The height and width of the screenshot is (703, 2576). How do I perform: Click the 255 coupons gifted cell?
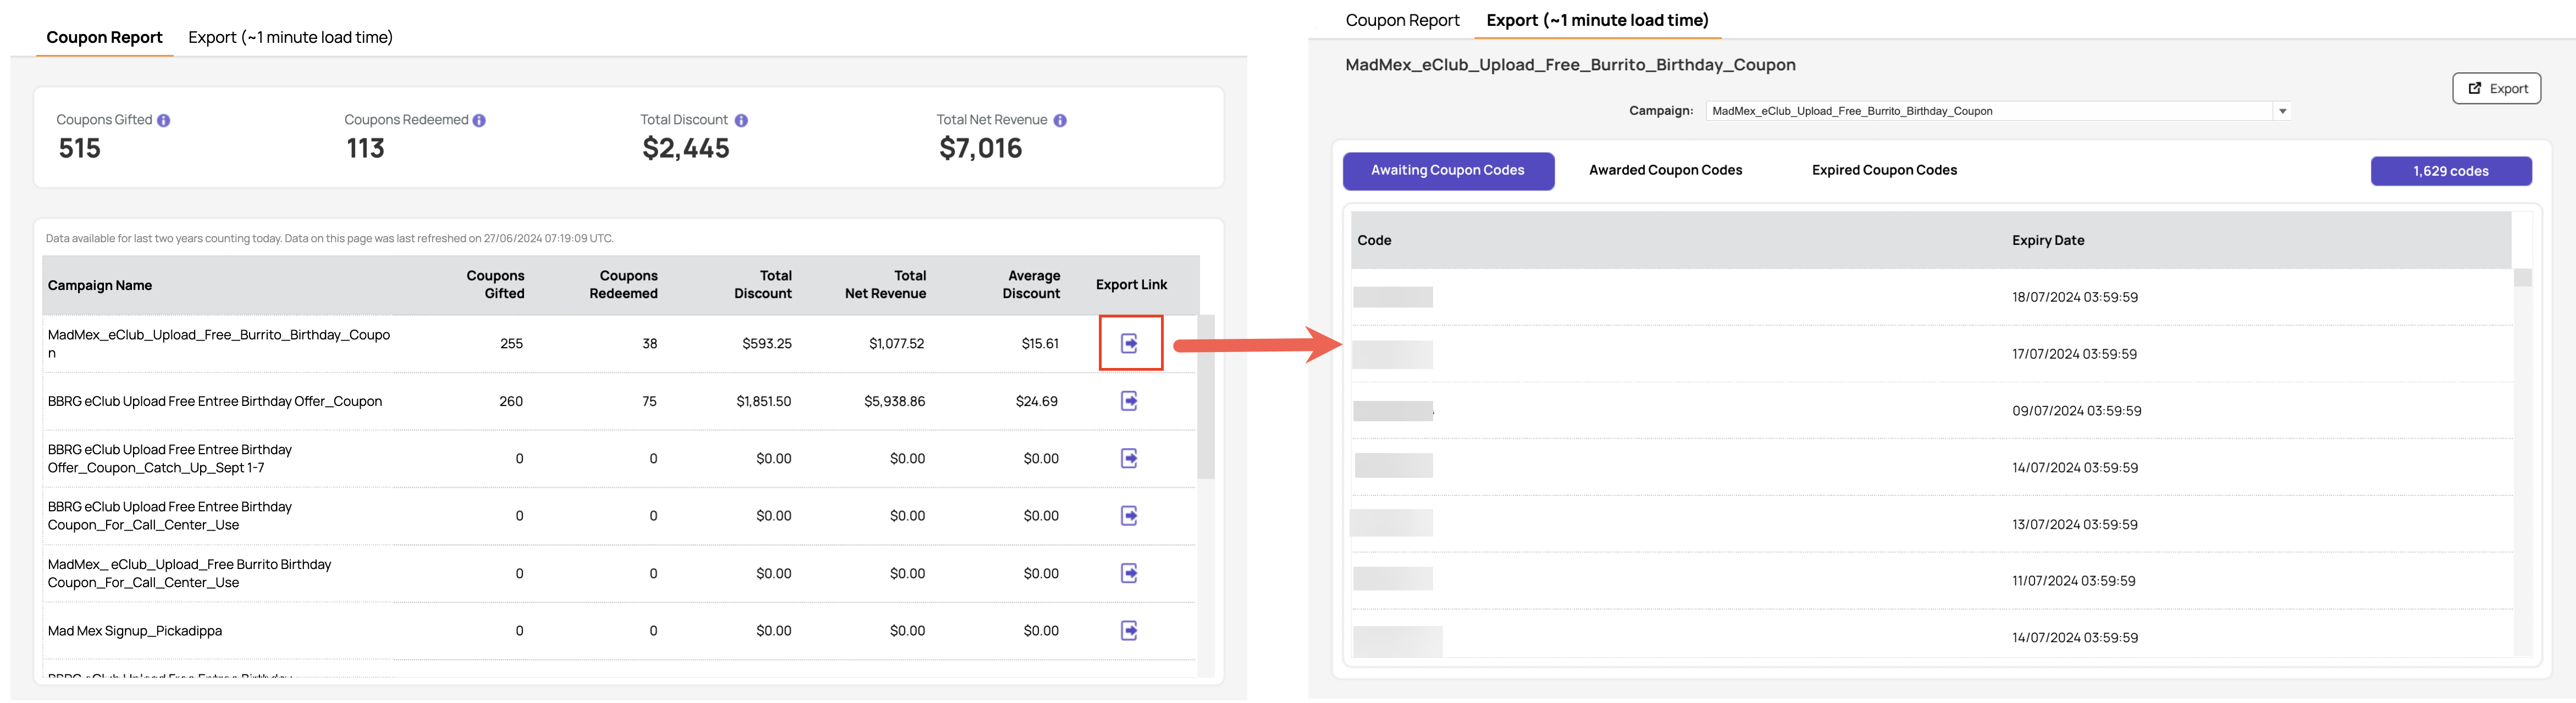coord(511,343)
